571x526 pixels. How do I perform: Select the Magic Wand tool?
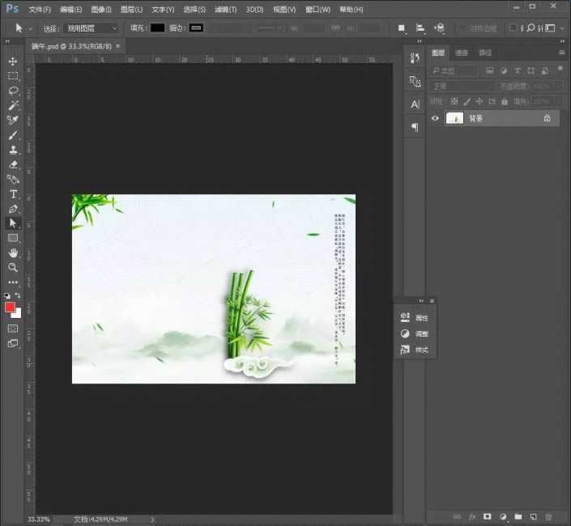[x=13, y=105]
